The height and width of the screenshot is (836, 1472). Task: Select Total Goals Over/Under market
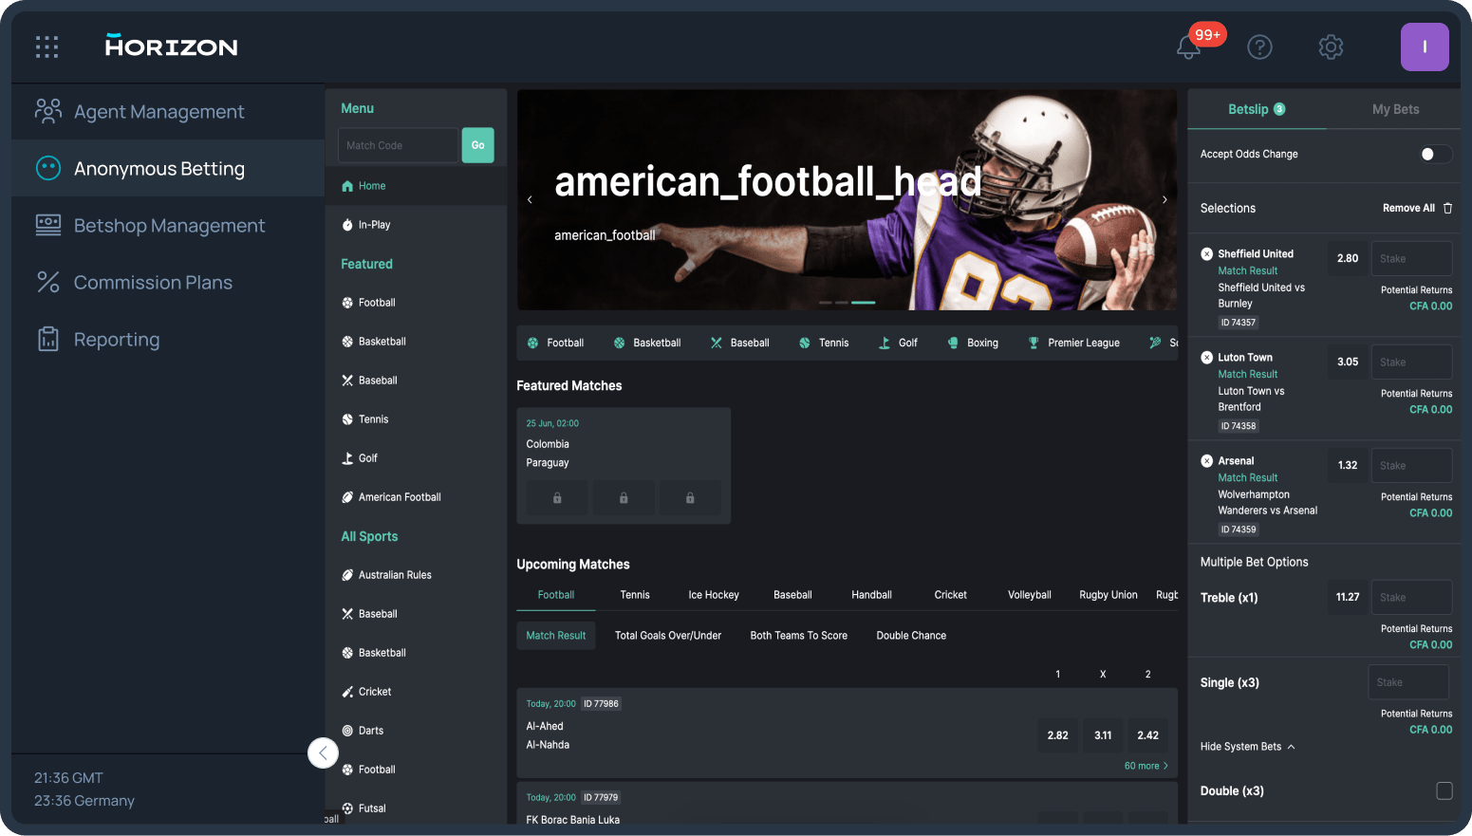(668, 636)
